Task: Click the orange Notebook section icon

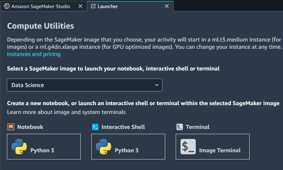Action: [11, 127]
